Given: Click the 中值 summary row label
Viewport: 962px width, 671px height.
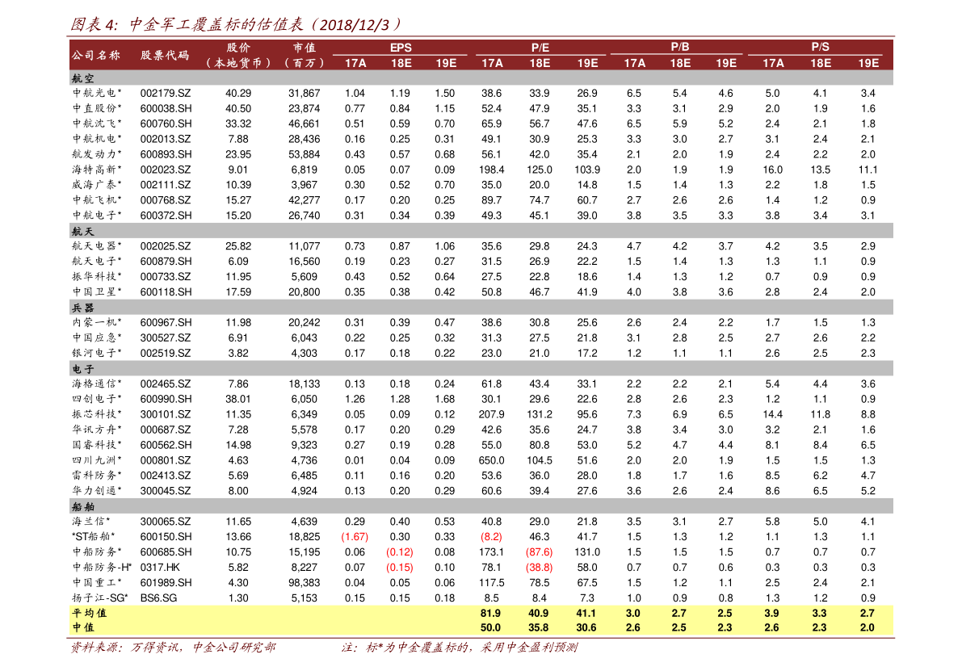Looking at the screenshot, I should pos(83,627).
